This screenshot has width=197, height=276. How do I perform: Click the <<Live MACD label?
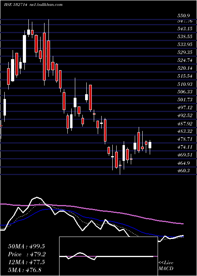(166, 266)
